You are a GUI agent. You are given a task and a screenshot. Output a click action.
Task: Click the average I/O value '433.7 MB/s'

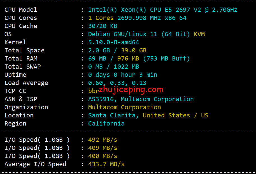[106, 164]
